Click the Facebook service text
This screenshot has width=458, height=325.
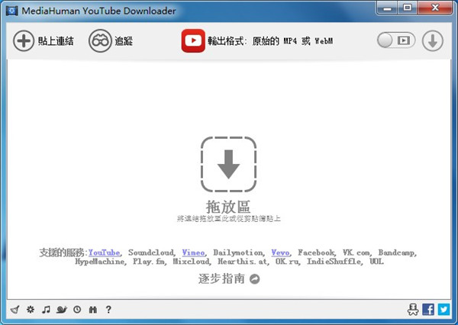pyautogui.click(x=316, y=253)
